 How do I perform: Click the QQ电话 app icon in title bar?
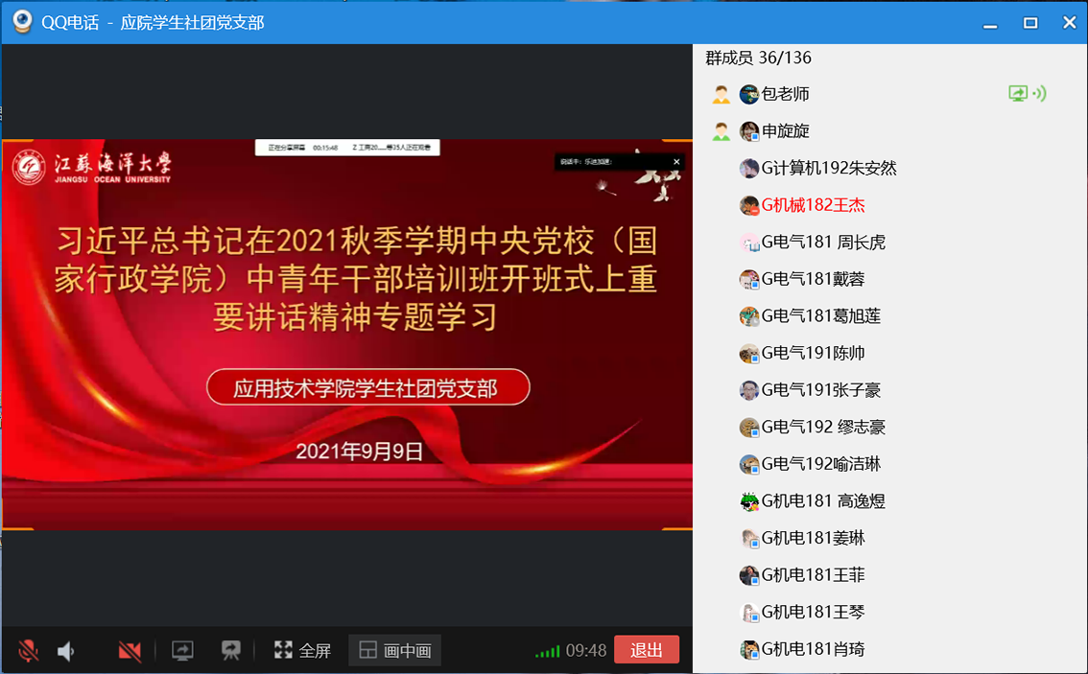pyautogui.click(x=21, y=22)
